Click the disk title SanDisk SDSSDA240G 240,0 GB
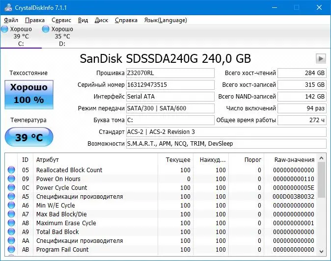The width and height of the screenshot is (331, 261). click(165, 58)
